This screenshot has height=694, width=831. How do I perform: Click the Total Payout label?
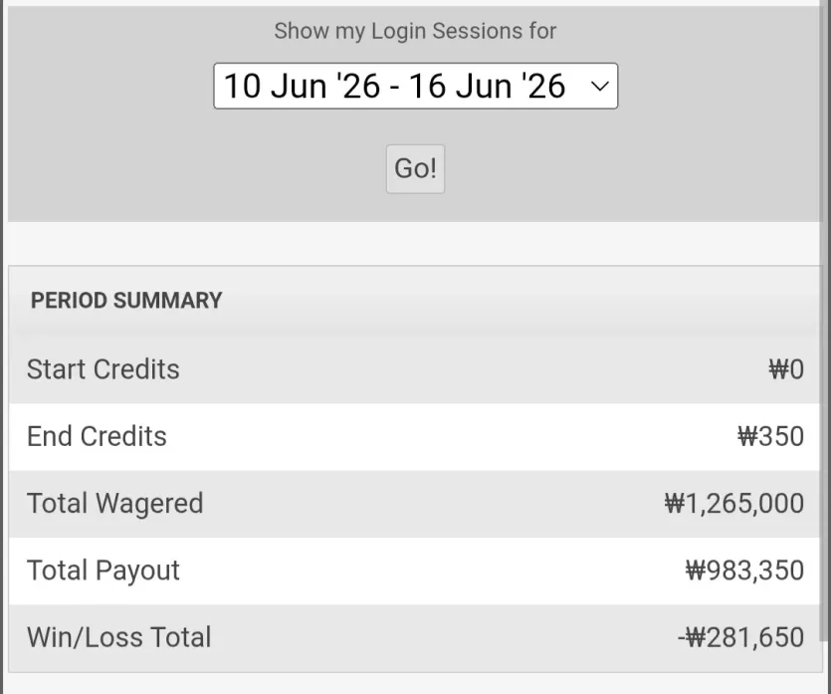pyautogui.click(x=104, y=571)
